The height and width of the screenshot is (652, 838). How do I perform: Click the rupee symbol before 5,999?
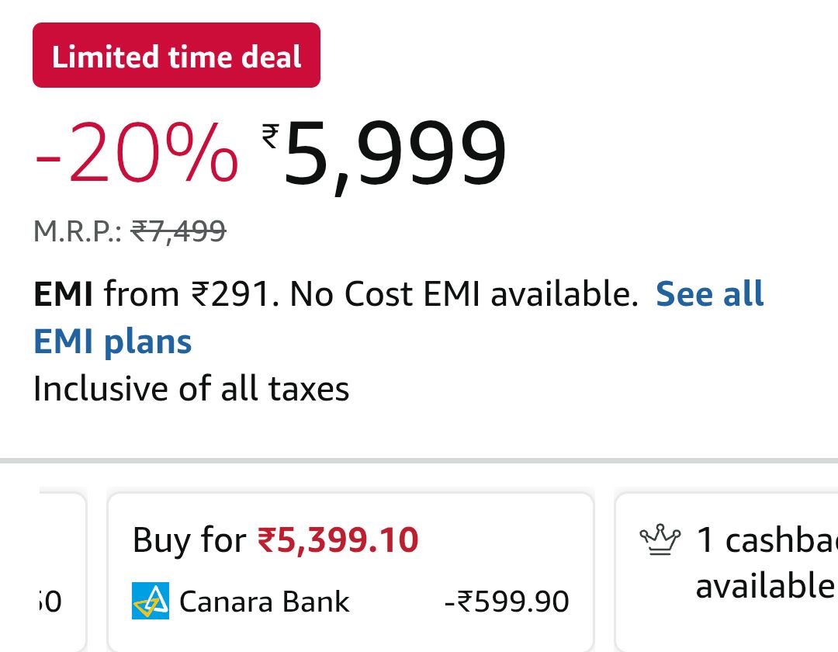270,137
